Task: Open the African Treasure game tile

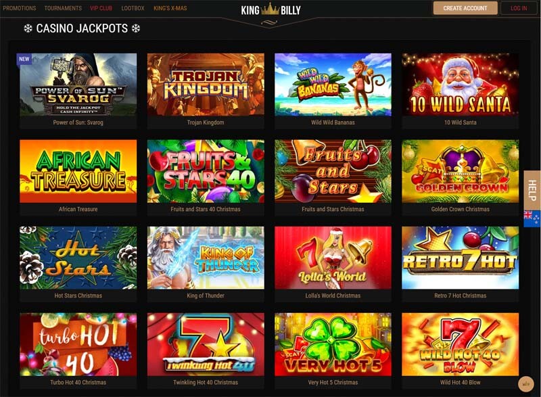Action: coord(78,171)
